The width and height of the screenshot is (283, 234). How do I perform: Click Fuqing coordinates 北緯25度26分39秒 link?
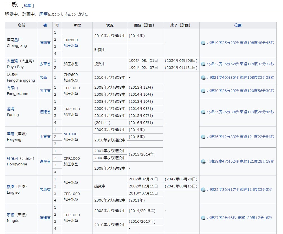tap(222, 112)
